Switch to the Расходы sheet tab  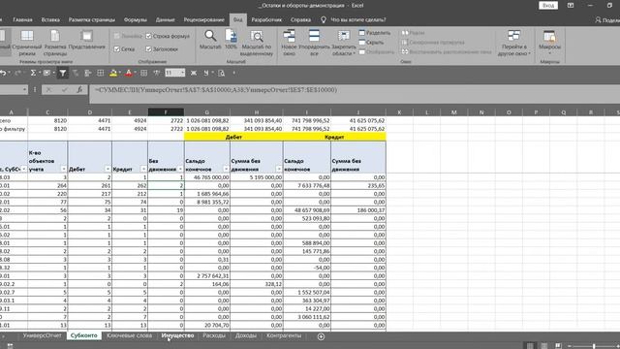click(x=214, y=335)
